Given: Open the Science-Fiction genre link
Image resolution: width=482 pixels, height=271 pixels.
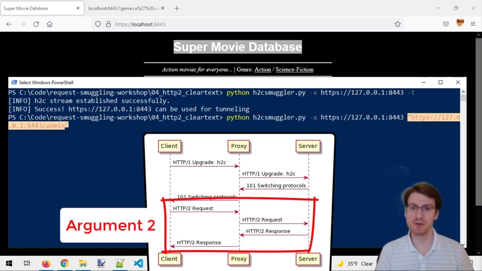Looking at the screenshot, I should coord(294,69).
